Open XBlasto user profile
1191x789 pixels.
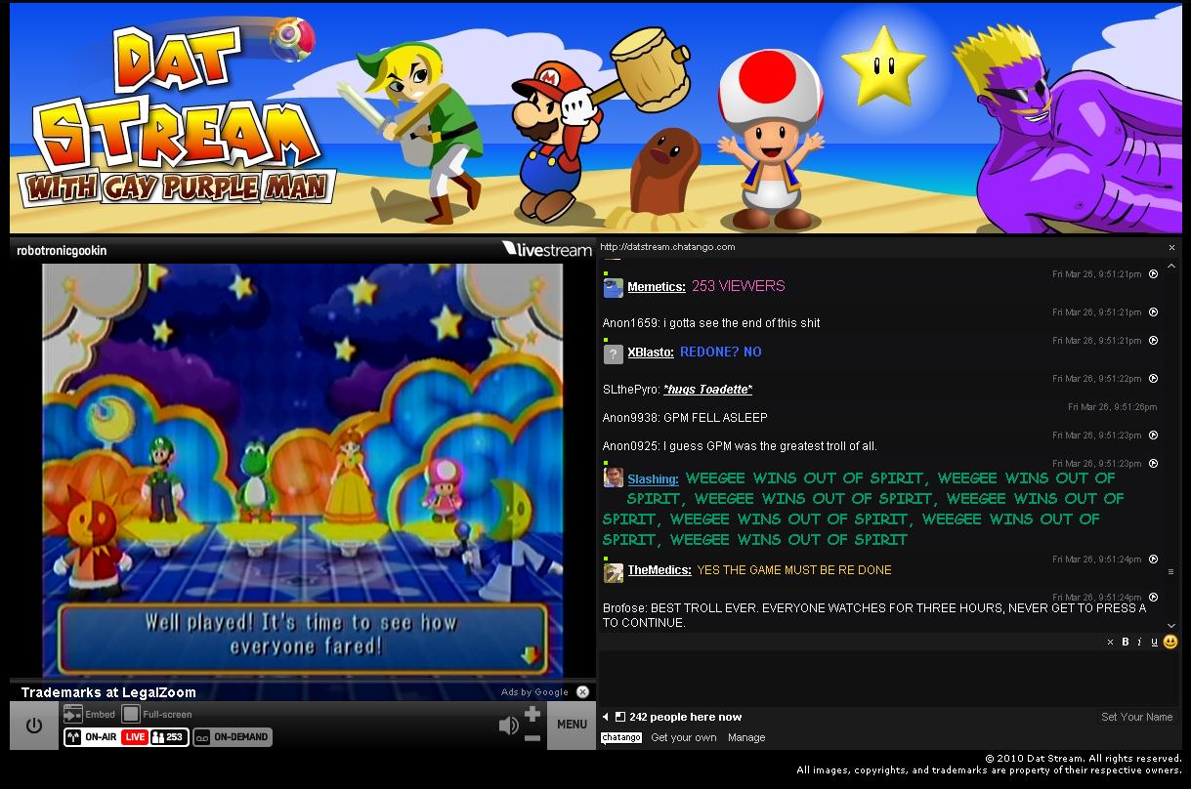[x=651, y=353]
